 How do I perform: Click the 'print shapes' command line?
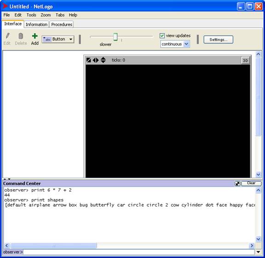34,200
